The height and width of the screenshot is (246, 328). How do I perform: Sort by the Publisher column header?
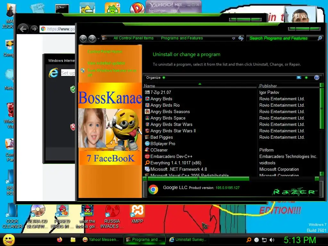tap(289, 86)
